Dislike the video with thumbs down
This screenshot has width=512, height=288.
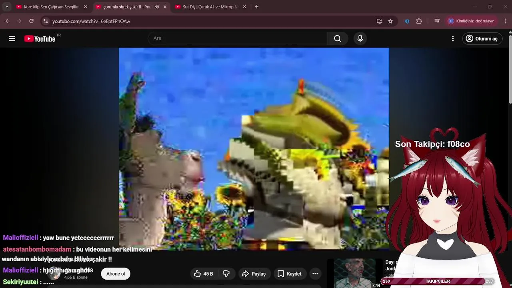coord(226,274)
